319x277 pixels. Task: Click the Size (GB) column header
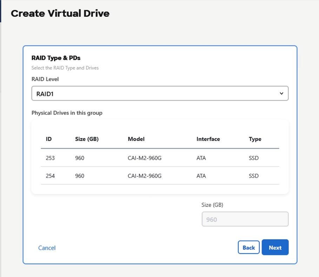coord(87,139)
